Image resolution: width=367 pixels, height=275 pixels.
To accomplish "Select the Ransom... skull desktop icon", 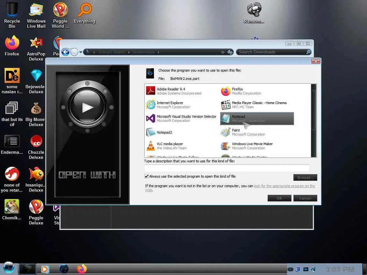I will tap(254, 13).
